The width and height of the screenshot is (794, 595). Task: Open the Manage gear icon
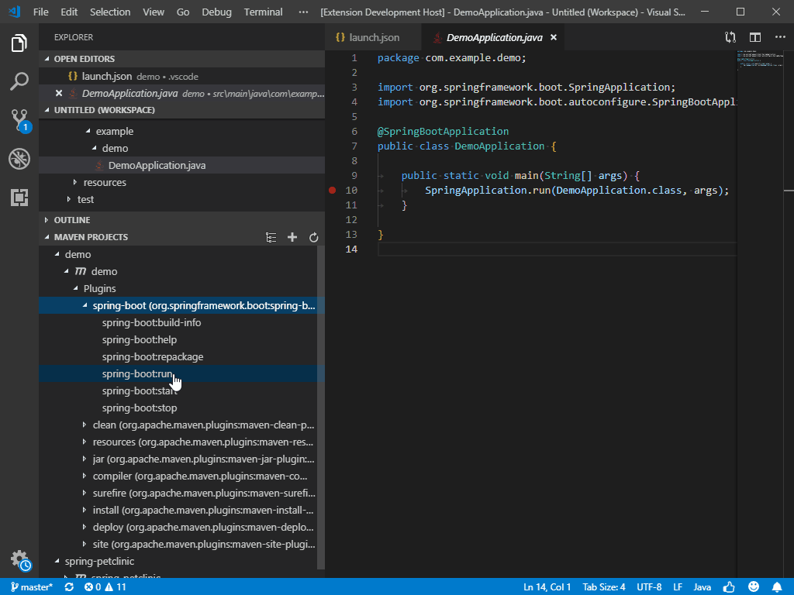tap(20, 559)
